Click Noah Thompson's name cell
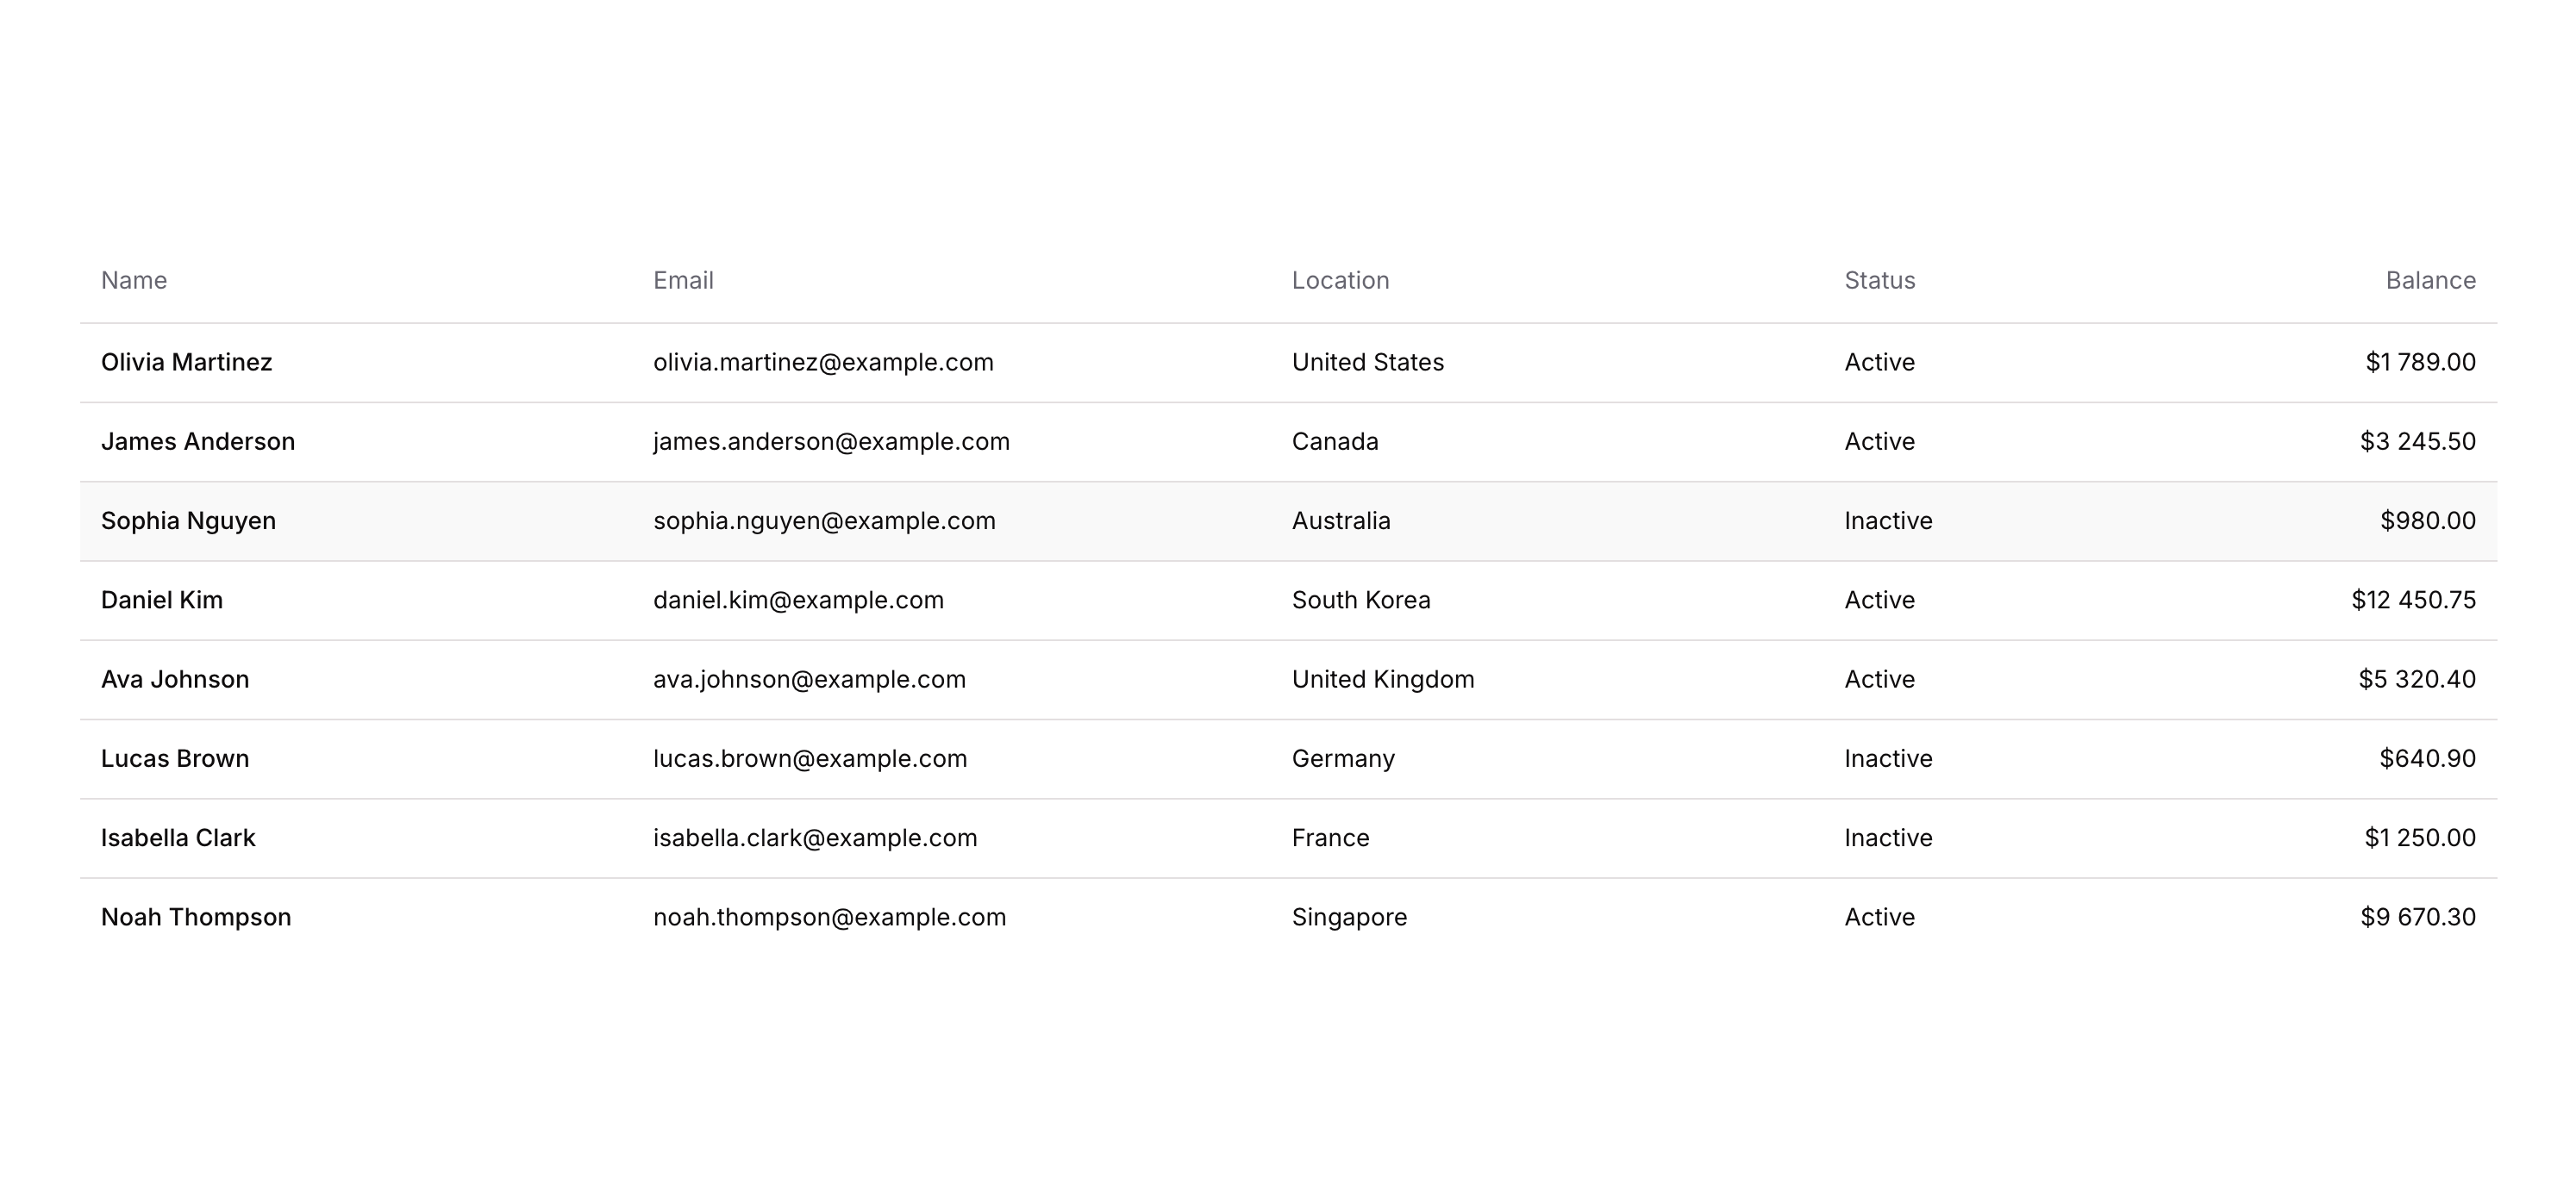The width and height of the screenshot is (2576, 1196). click(x=196, y=917)
